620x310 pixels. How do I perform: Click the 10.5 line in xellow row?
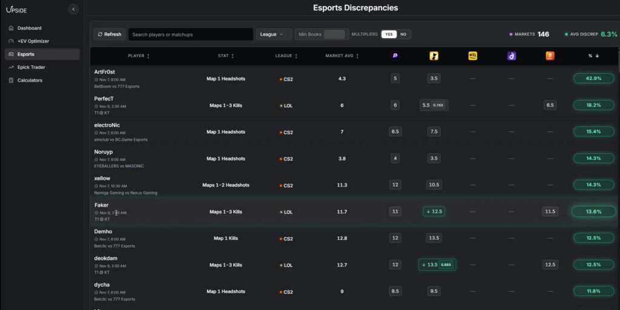[434, 185]
